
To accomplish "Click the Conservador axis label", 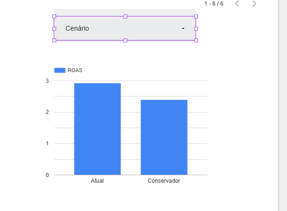I will click(x=164, y=181).
